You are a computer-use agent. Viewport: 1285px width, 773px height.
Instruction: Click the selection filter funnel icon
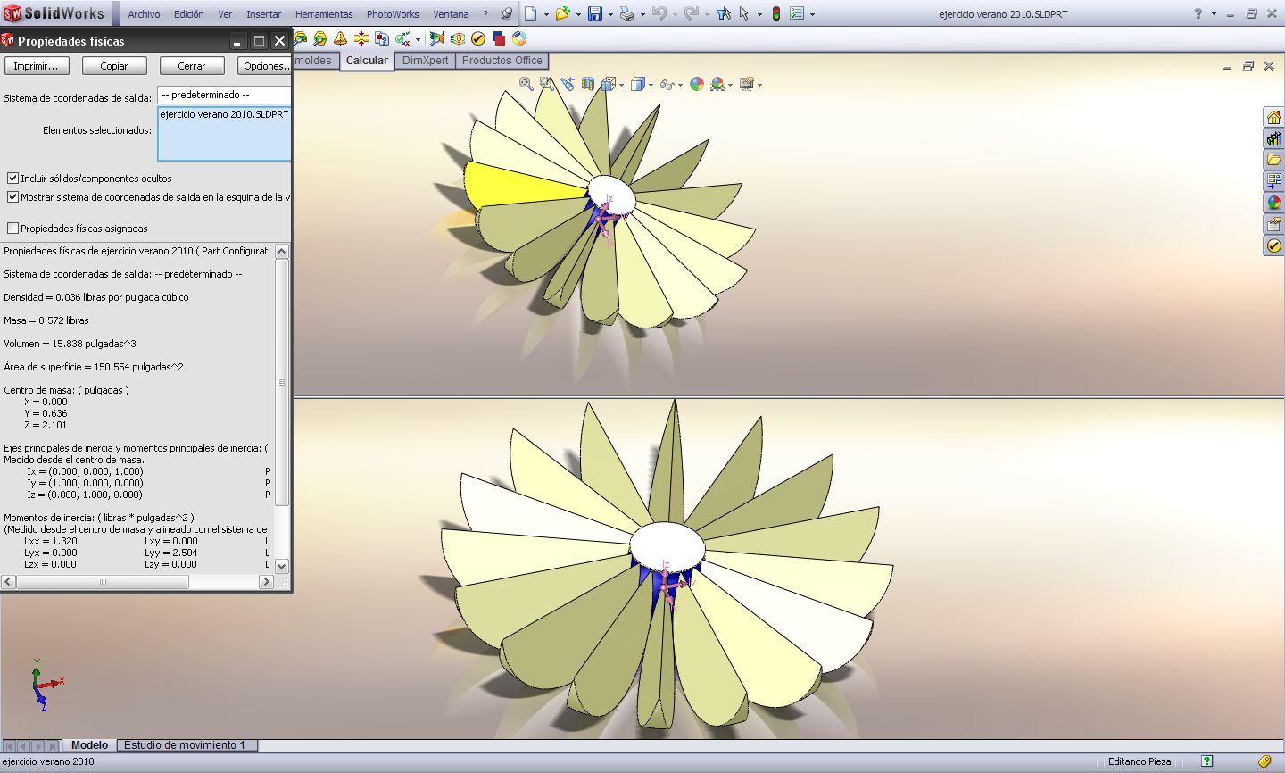point(723,13)
